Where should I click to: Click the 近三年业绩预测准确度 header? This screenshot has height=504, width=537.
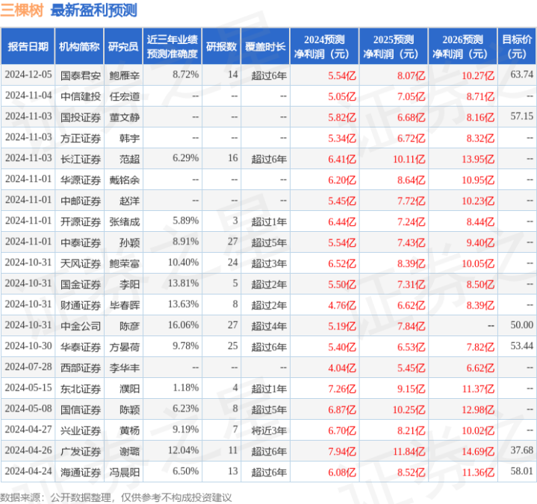point(173,46)
